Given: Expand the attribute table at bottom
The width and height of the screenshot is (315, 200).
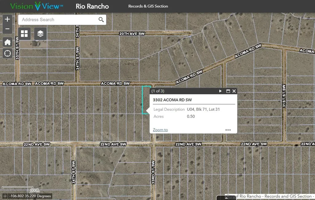Looking at the screenshot, I should tap(226, 198).
